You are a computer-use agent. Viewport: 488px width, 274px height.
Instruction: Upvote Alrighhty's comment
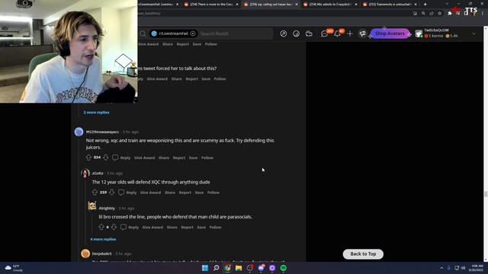point(101,227)
